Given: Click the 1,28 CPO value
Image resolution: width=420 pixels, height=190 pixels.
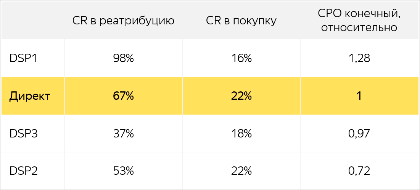Looking at the screenshot, I should pos(359,58).
